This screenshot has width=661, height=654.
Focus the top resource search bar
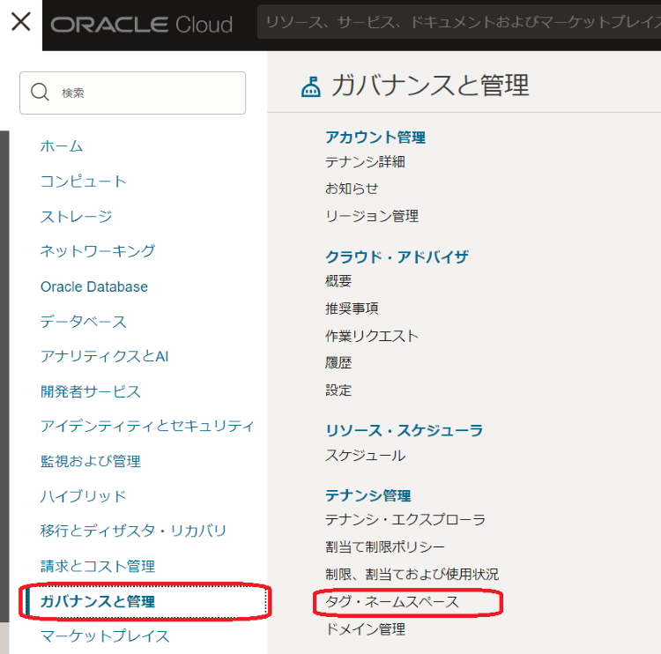pos(458,25)
